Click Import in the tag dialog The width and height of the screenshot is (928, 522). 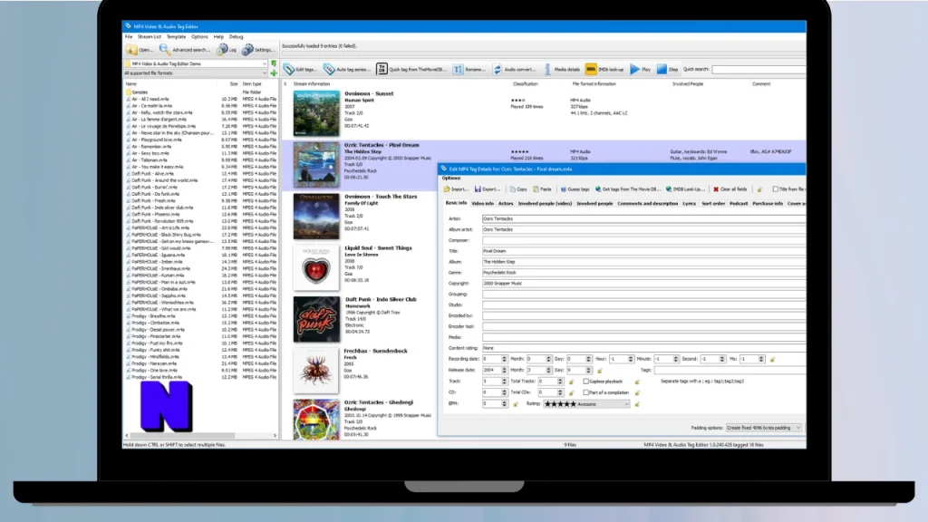tap(456, 189)
